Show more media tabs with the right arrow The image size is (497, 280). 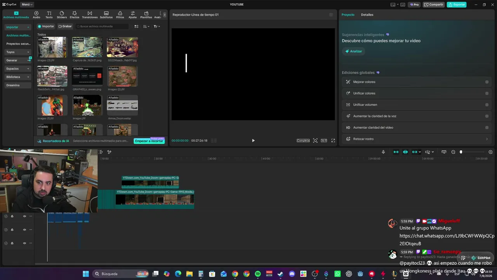pos(164,15)
